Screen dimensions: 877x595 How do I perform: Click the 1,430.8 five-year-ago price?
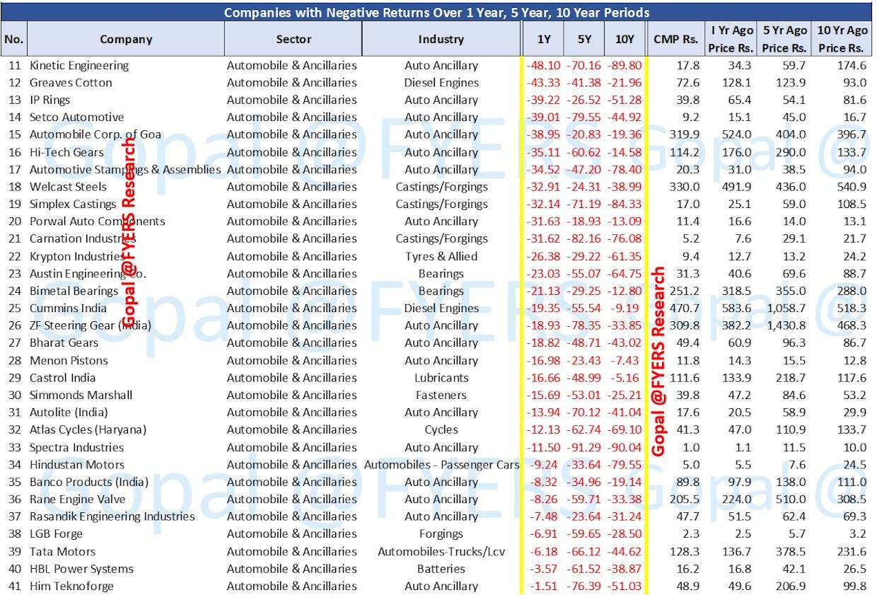pos(785,325)
